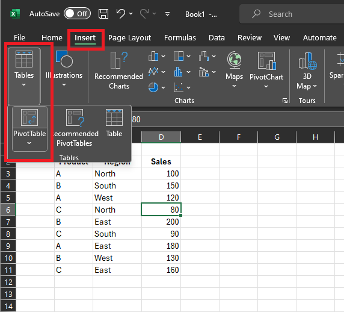Click the Undo arrow icon
The image size is (344, 312).
point(121,14)
